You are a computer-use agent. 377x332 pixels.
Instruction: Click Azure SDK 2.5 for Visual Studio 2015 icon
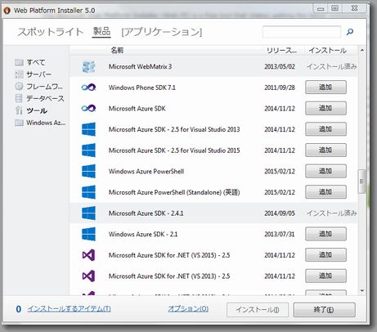pyautogui.click(x=88, y=150)
